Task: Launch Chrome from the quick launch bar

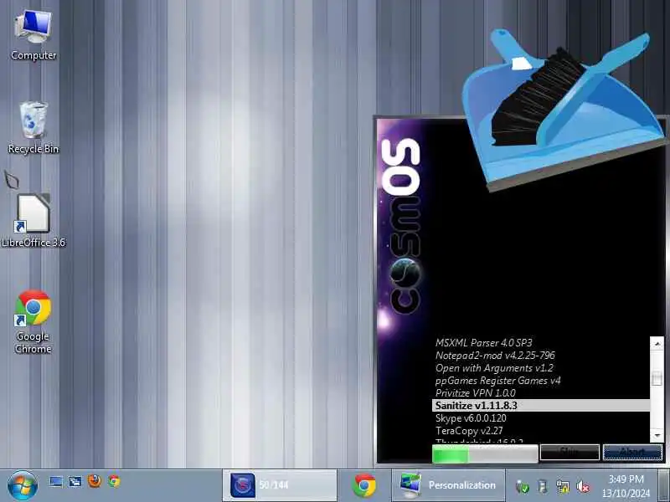Action: [x=114, y=481]
